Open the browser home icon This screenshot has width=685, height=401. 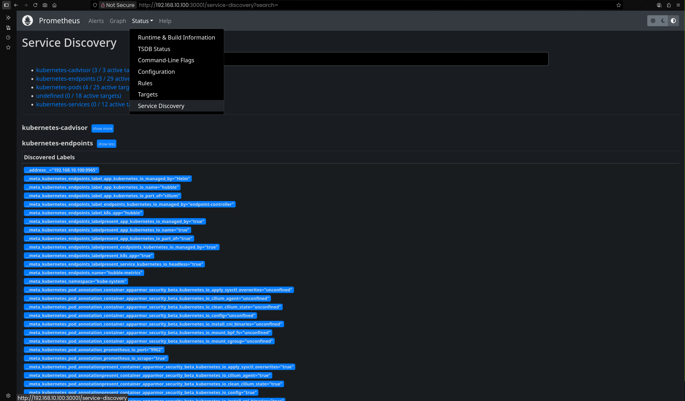tap(54, 5)
